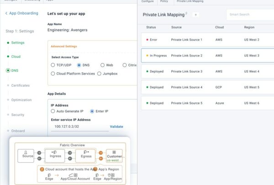Click the Source icon in Fabric Overview
The height and width of the screenshot is (185, 274).
(x=26, y=152)
